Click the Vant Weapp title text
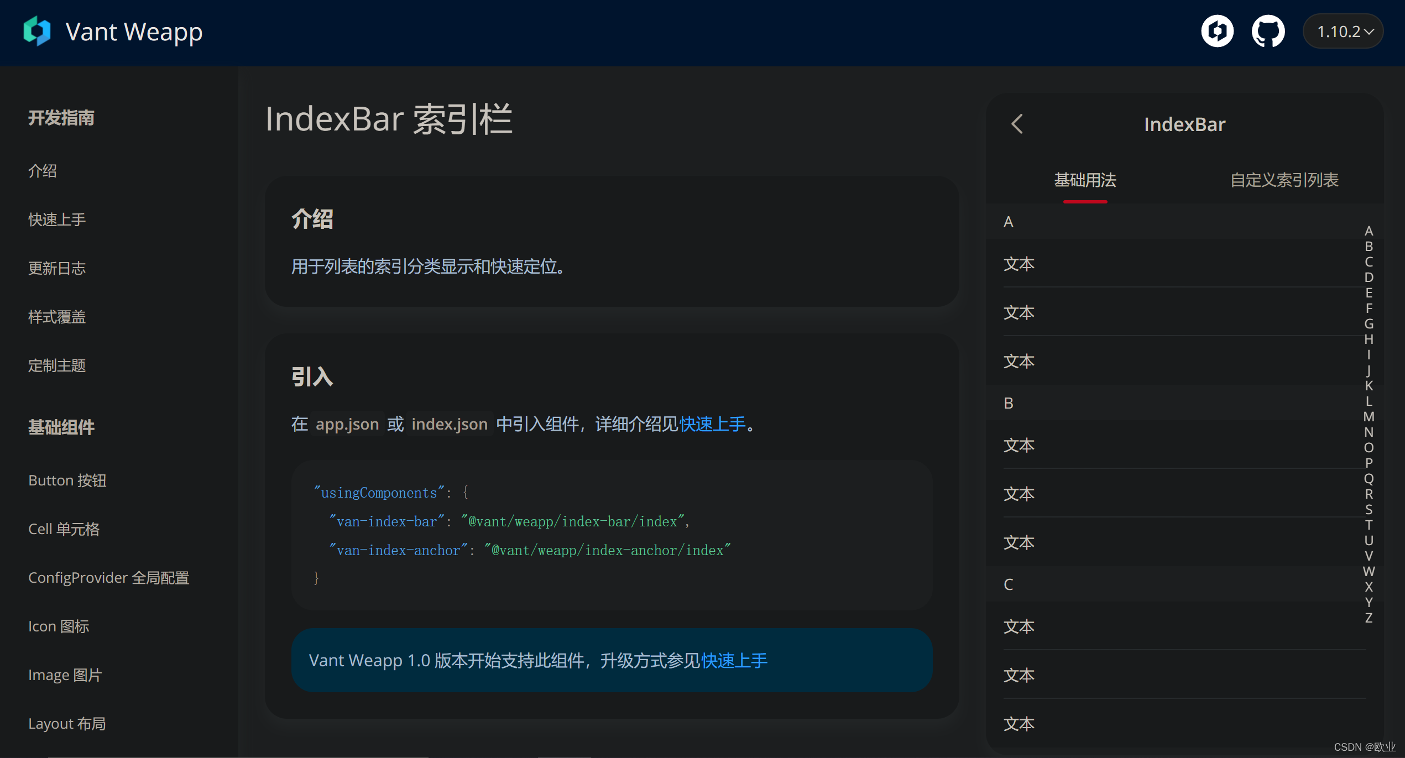 pyautogui.click(x=134, y=32)
